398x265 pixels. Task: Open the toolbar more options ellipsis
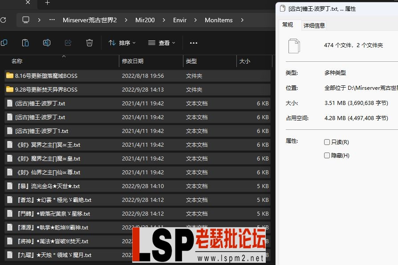tap(194, 43)
